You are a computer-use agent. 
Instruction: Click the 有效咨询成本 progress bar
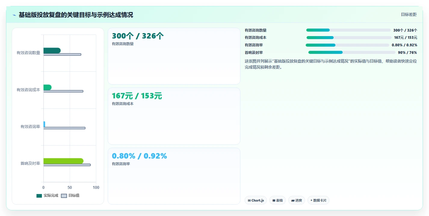pos(349,38)
